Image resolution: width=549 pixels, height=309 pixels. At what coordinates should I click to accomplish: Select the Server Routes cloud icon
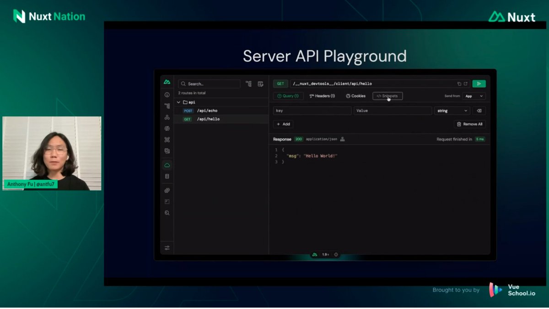tap(167, 165)
